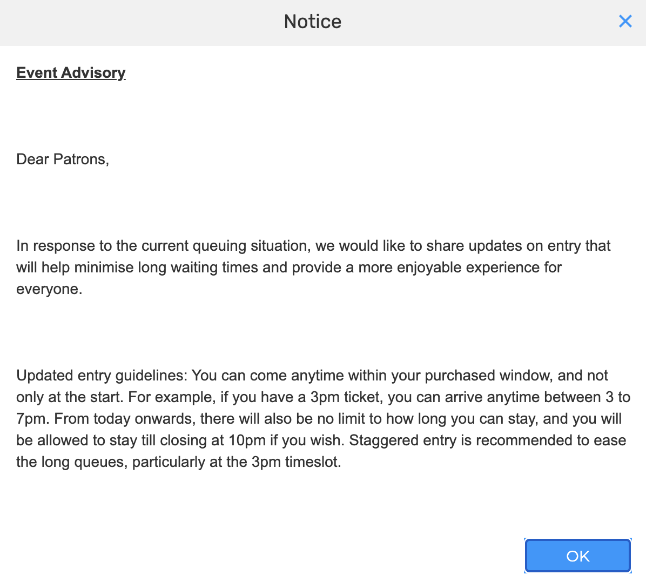
Task: Confirm the notice with the OK button
Action: 577,556
